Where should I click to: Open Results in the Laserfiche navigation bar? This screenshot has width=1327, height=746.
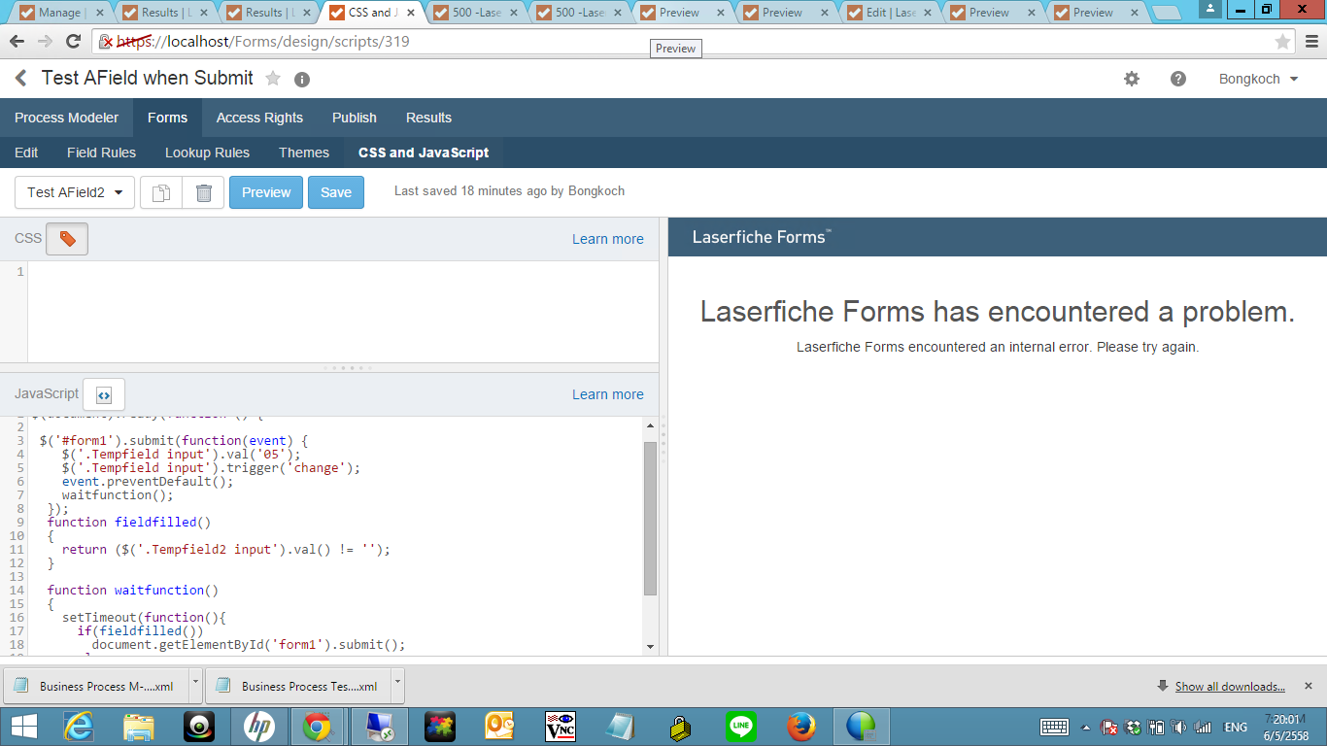[x=428, y=118]
